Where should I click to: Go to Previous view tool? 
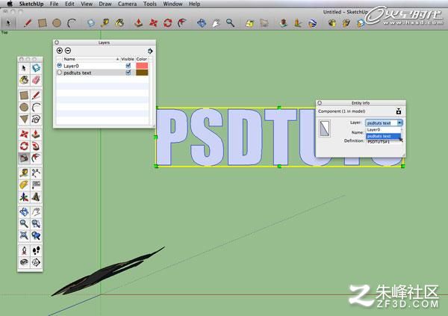(x=36, y=235)
